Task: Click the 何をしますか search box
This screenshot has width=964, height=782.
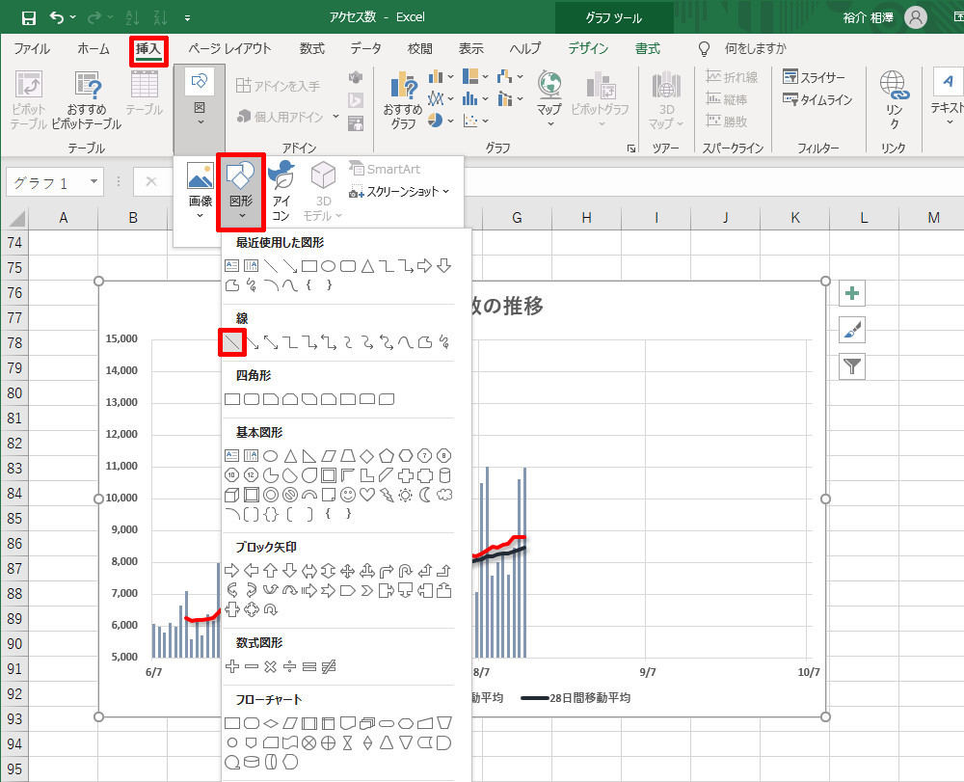Action: [x=755, y=48]
